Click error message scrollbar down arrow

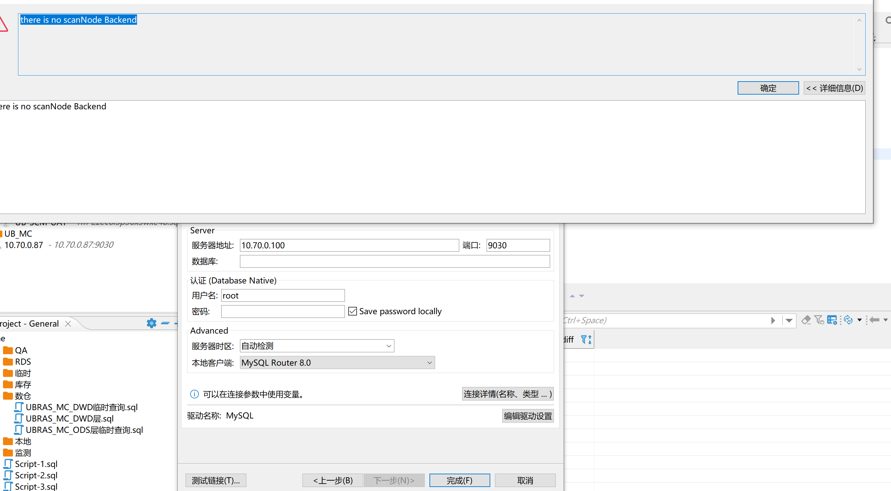tap(859, 70)
